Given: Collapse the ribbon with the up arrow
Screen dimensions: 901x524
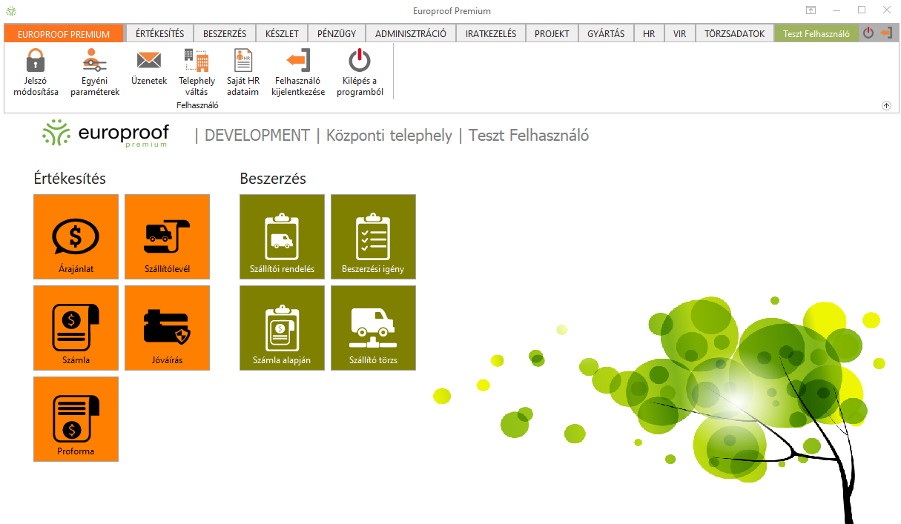Looking at the screenshot, I should tap(886, 106).
